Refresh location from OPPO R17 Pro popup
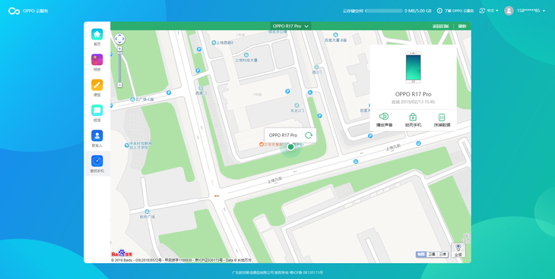Viewport: 555px width, 279px height. pos(309,135)
